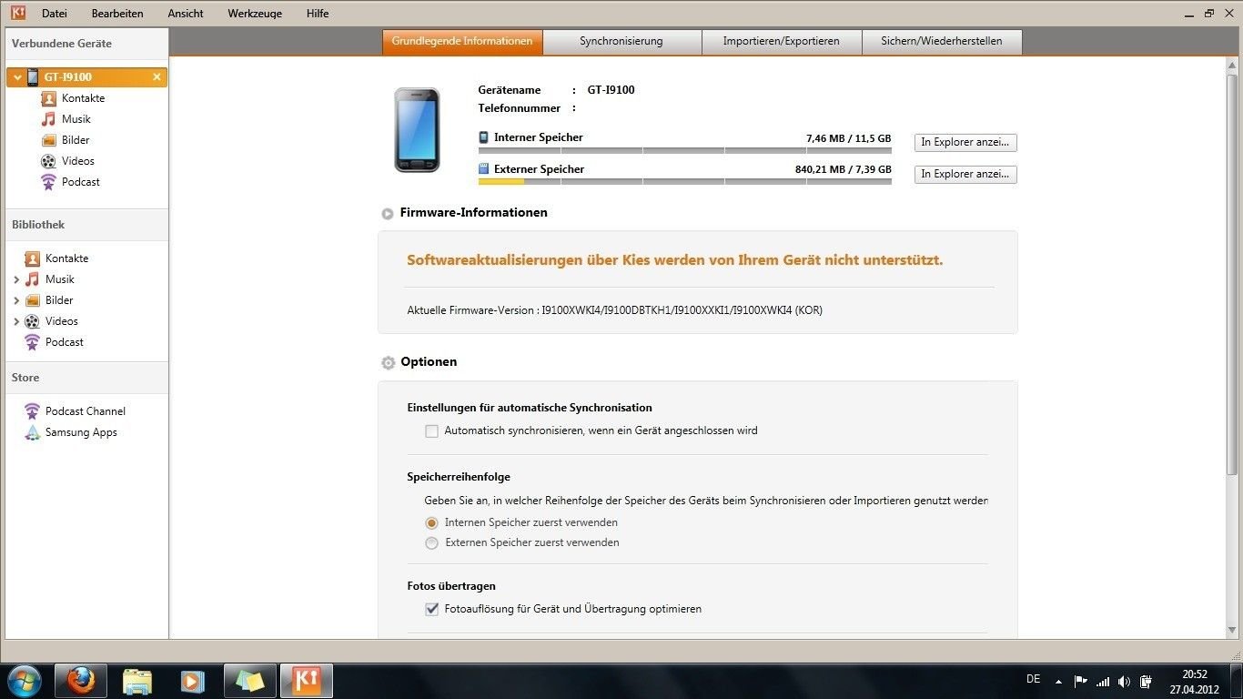Click Interner Speicher phone icon
Screen dimensions: 1243x699
tap(483, 137)
